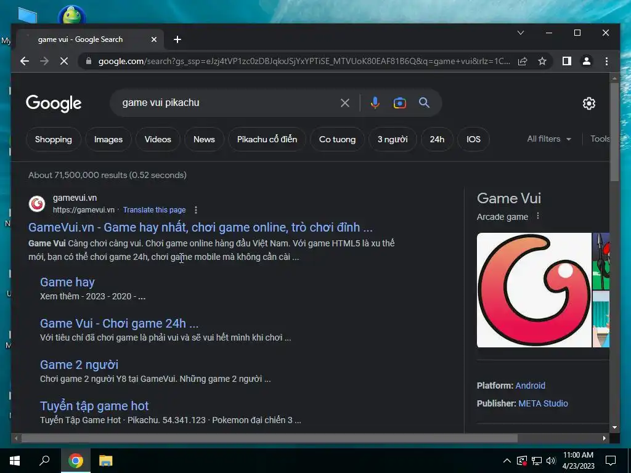This screenshot has width=631, height=473.
Task: Open the Game hay sitelink
Action: (x=67, y=282)
